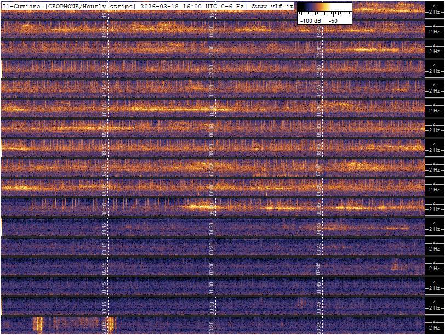Click the -100 dB legend label
Image resolution: width=445 pixels, height=335 pixels.
310,20
